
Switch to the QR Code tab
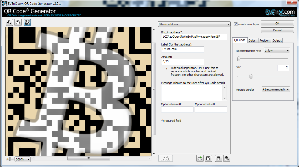click(240, 40)
